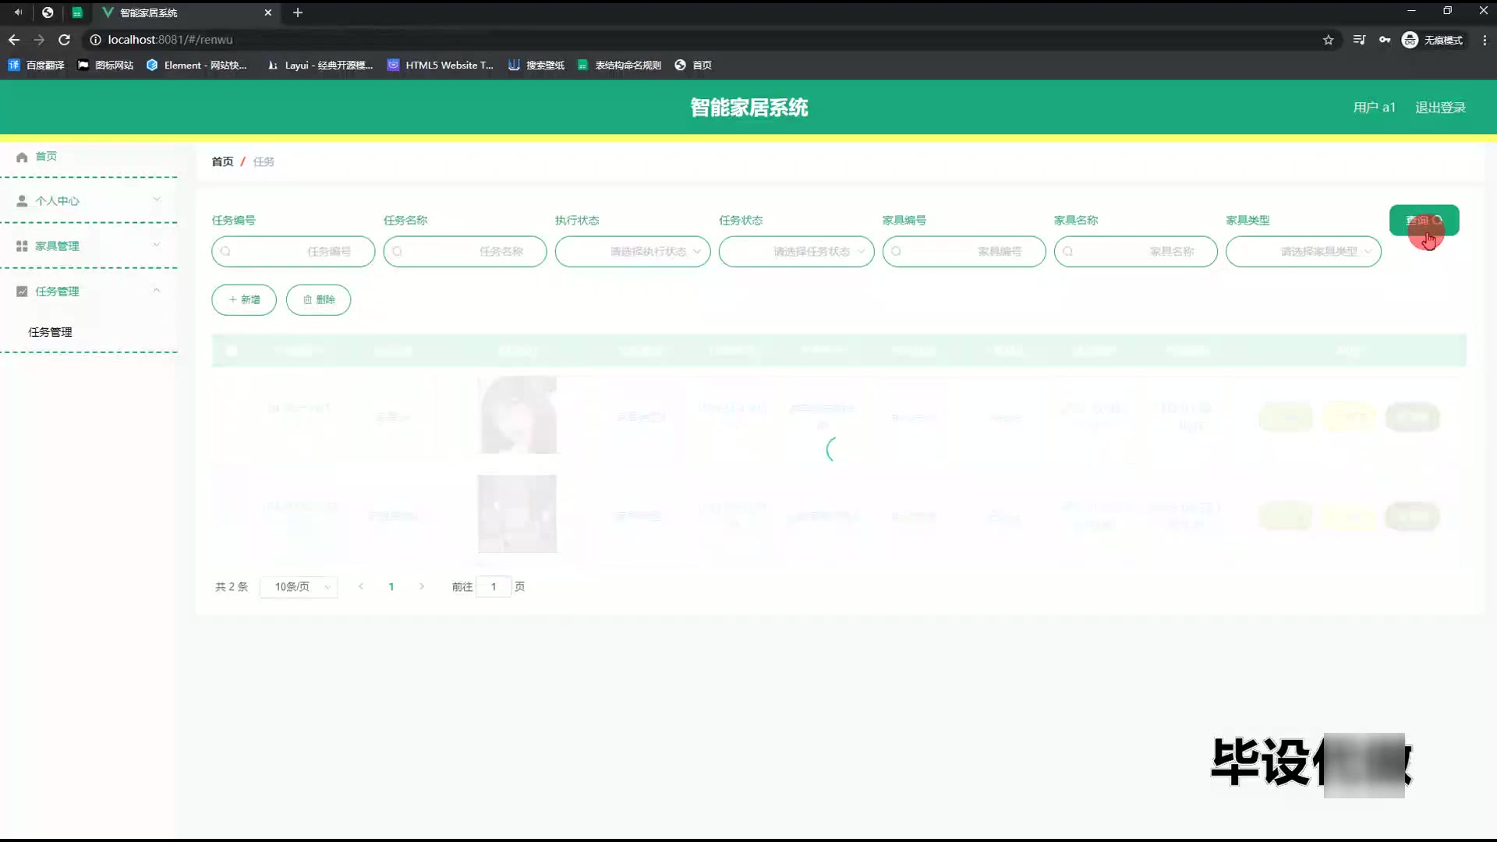
Task: Toggle select-all checkbox in table header
Action: click(232, 351)
